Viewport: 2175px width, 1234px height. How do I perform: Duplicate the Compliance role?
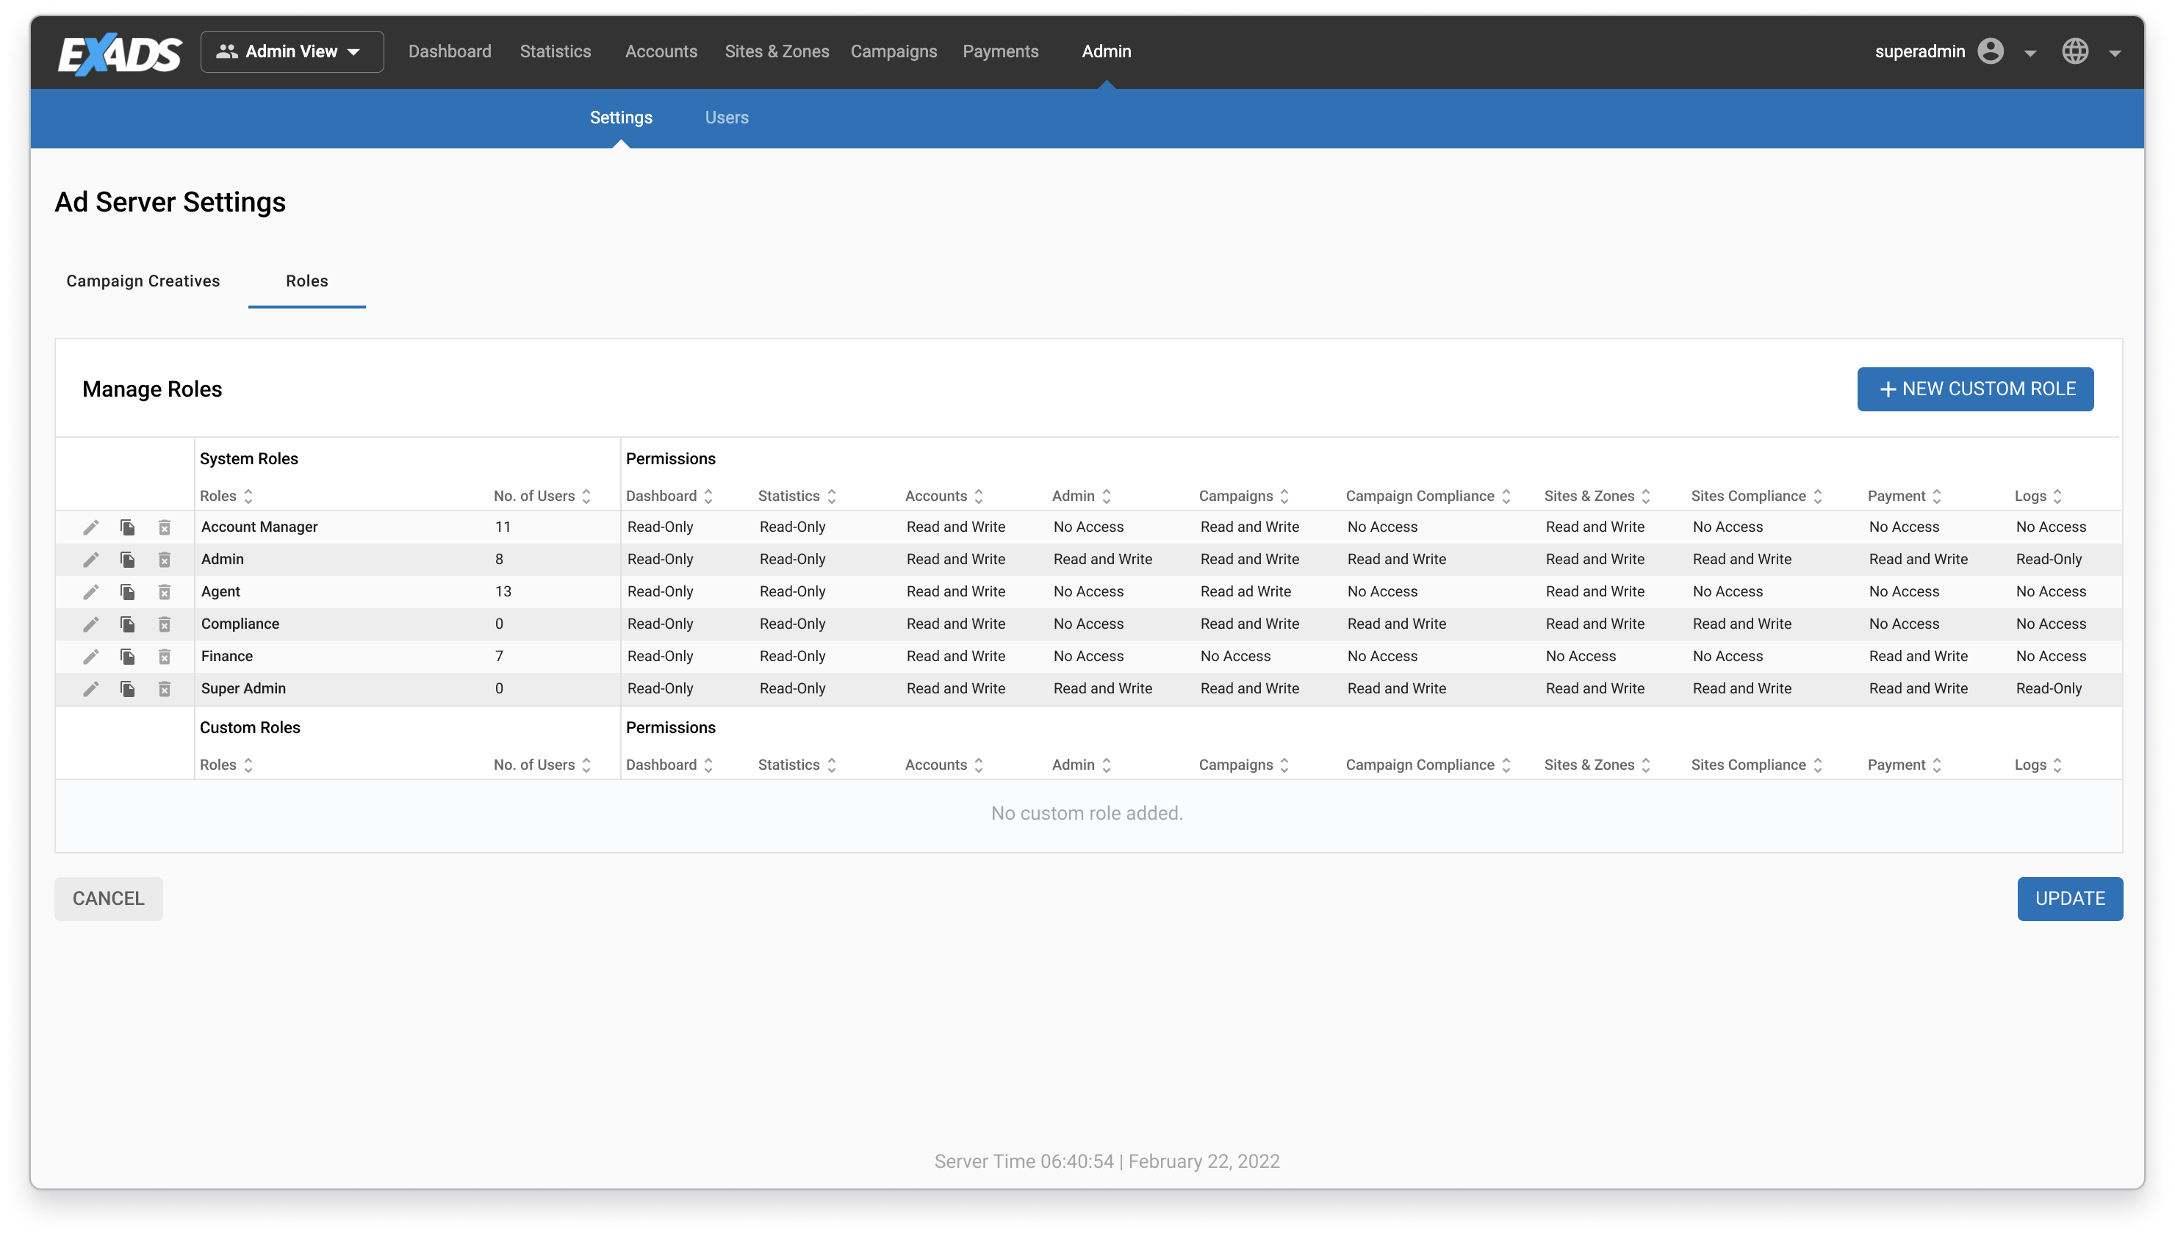click(128, 624)
